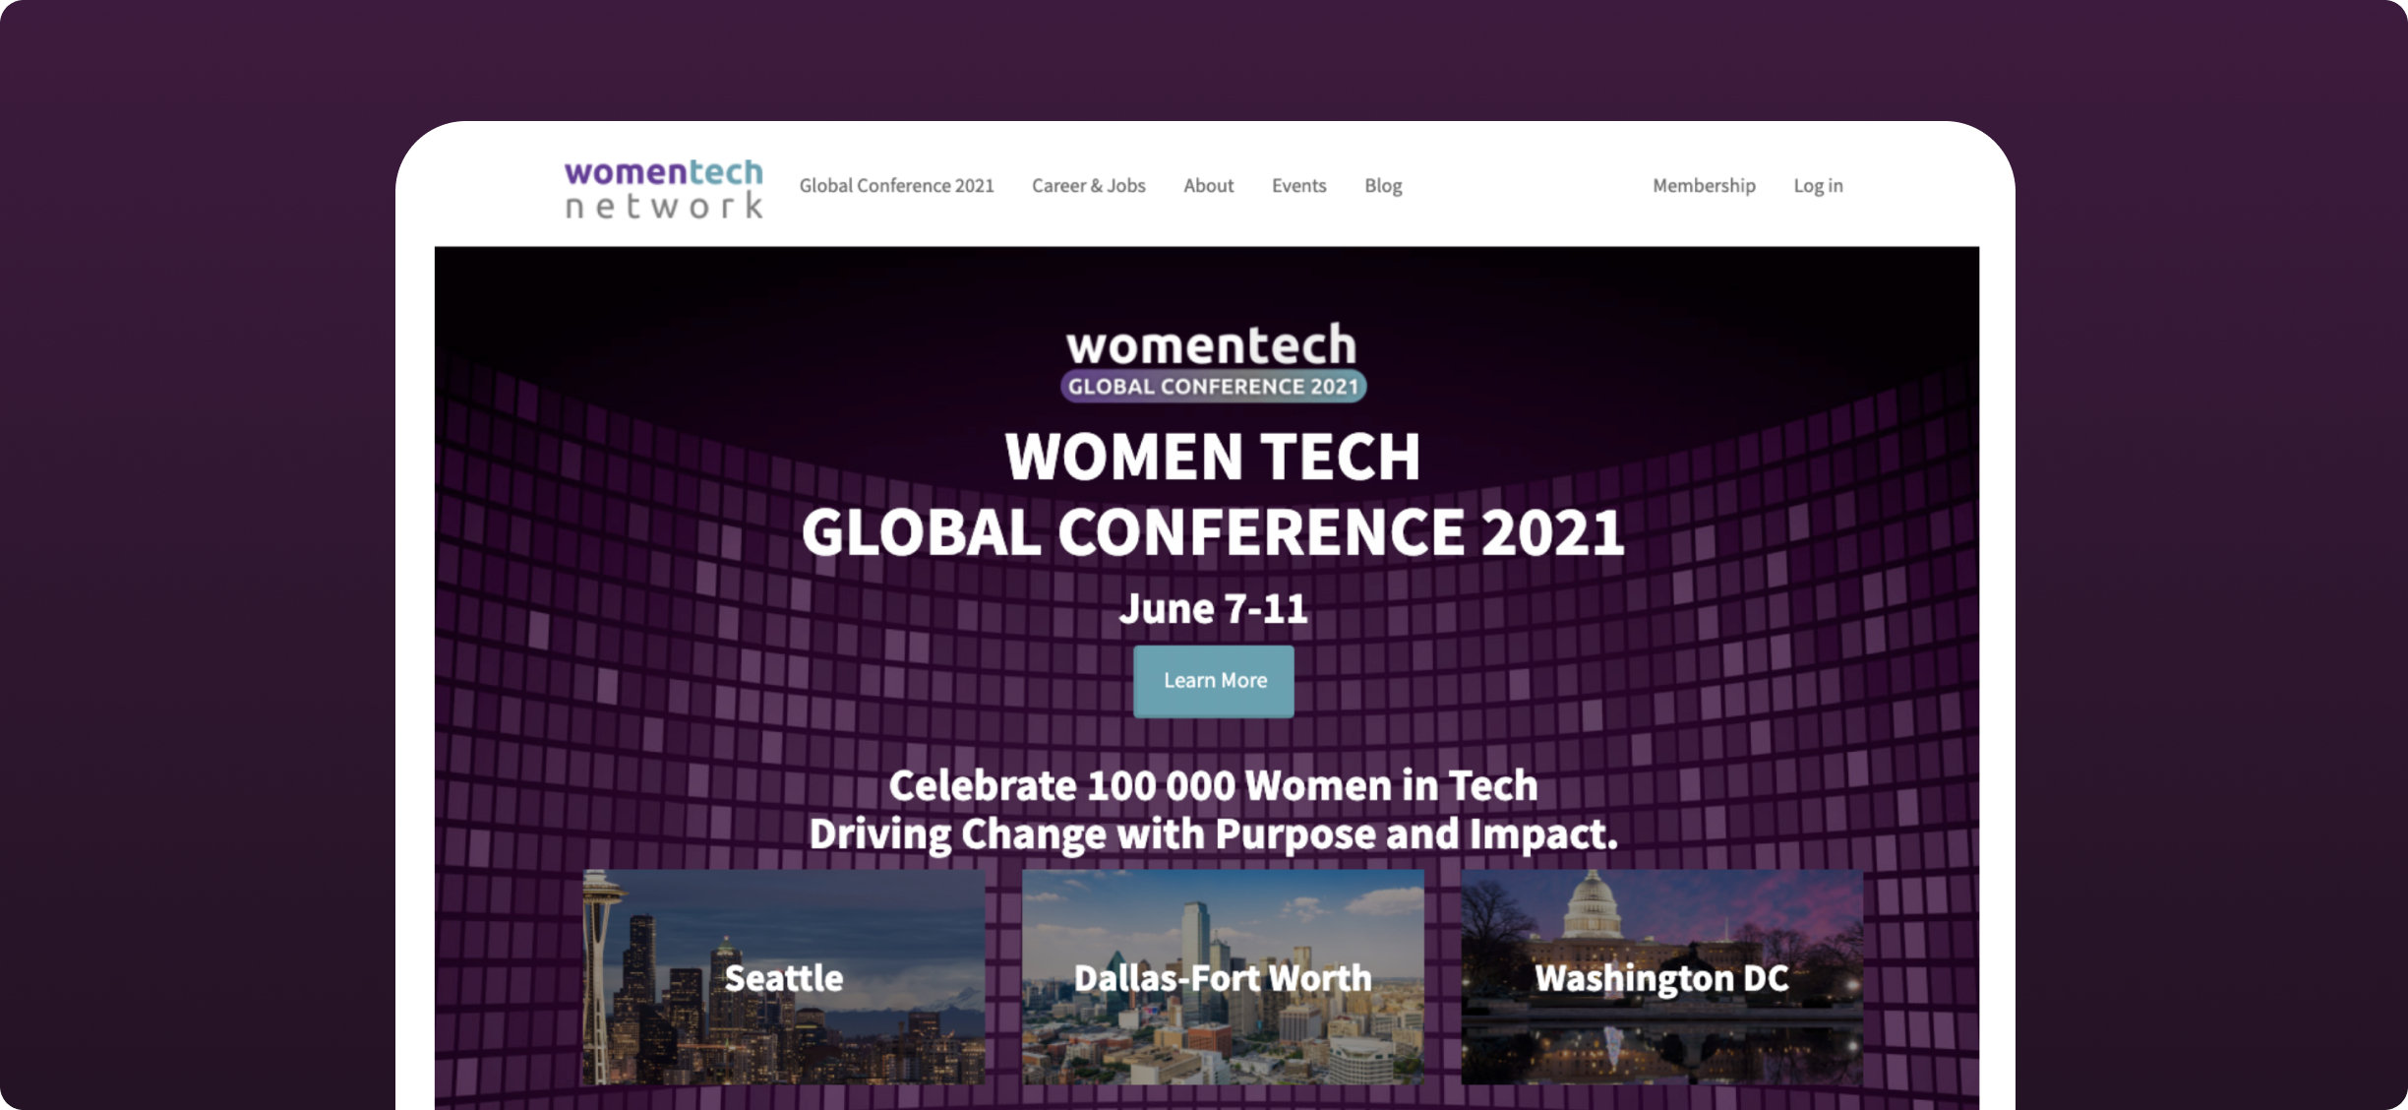Open Global Conference 2021 menu item
2408x1110 pixels.
tap(896, 186)
